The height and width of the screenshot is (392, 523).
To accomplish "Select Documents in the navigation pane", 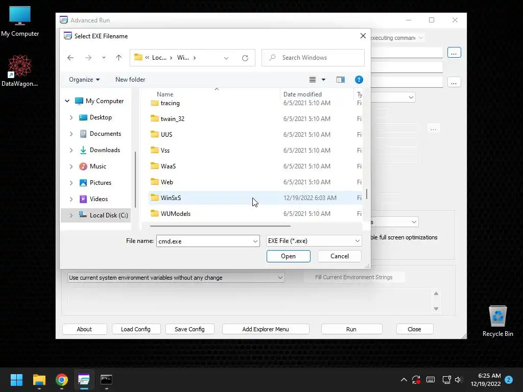I will (105, 134).
